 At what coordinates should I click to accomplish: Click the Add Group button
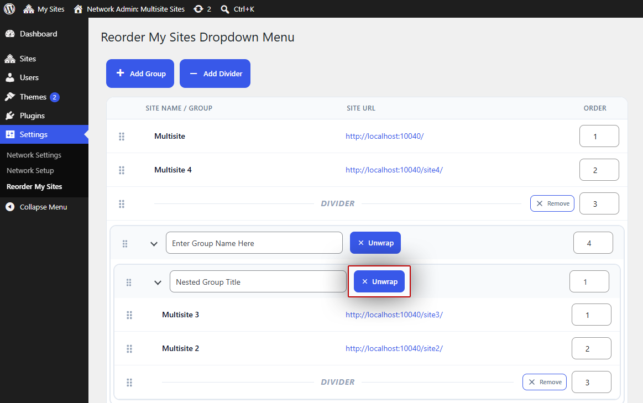(140, 74)
